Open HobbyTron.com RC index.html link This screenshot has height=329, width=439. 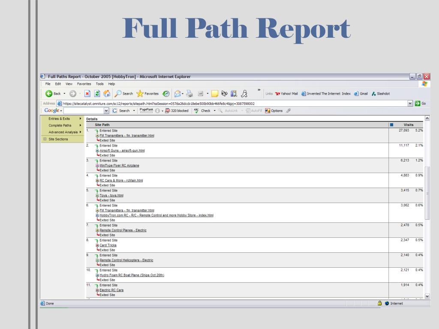click(156, 215)
